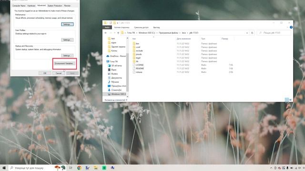The image size is (305, 171).
Task: Open File Explorer from the taskbar
Action: click(96, 168)
